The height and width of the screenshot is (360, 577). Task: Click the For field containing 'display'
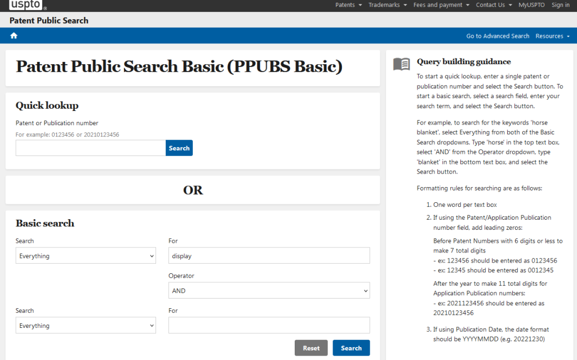coord(269,256)
